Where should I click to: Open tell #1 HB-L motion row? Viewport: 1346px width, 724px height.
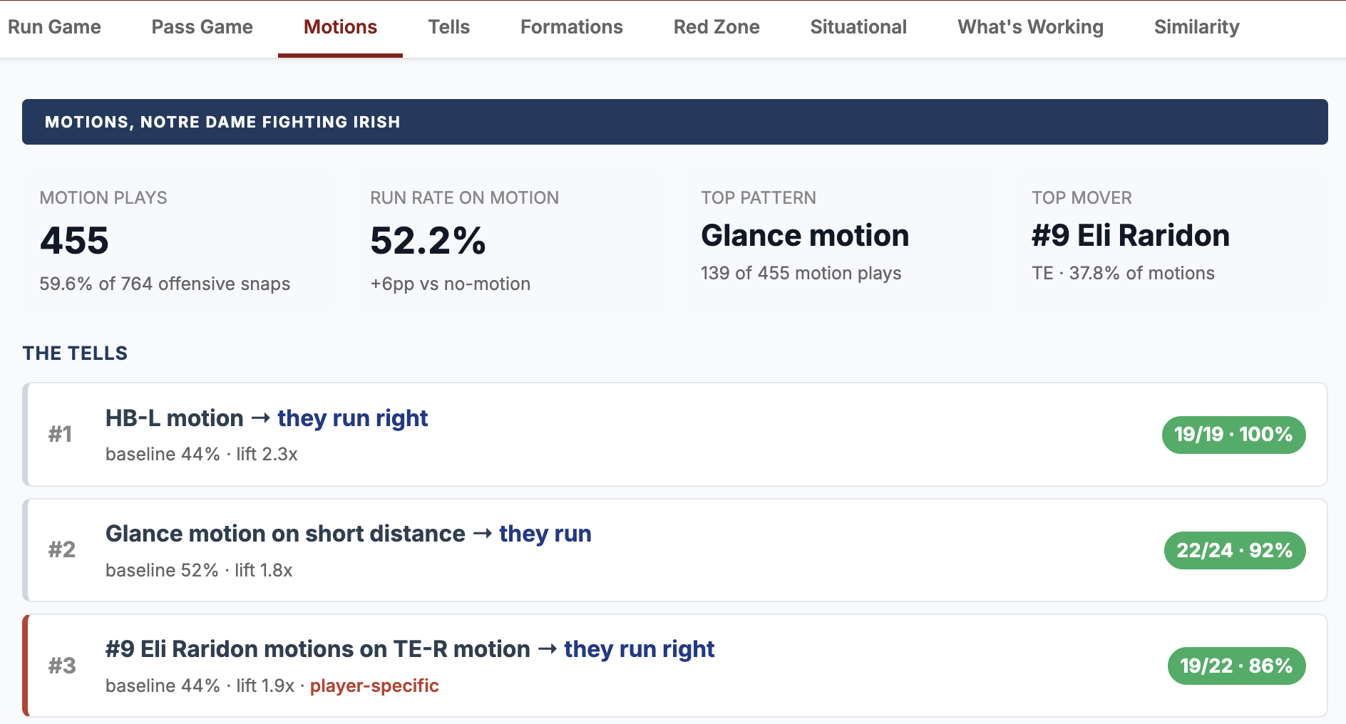click(x=674, y=435)
